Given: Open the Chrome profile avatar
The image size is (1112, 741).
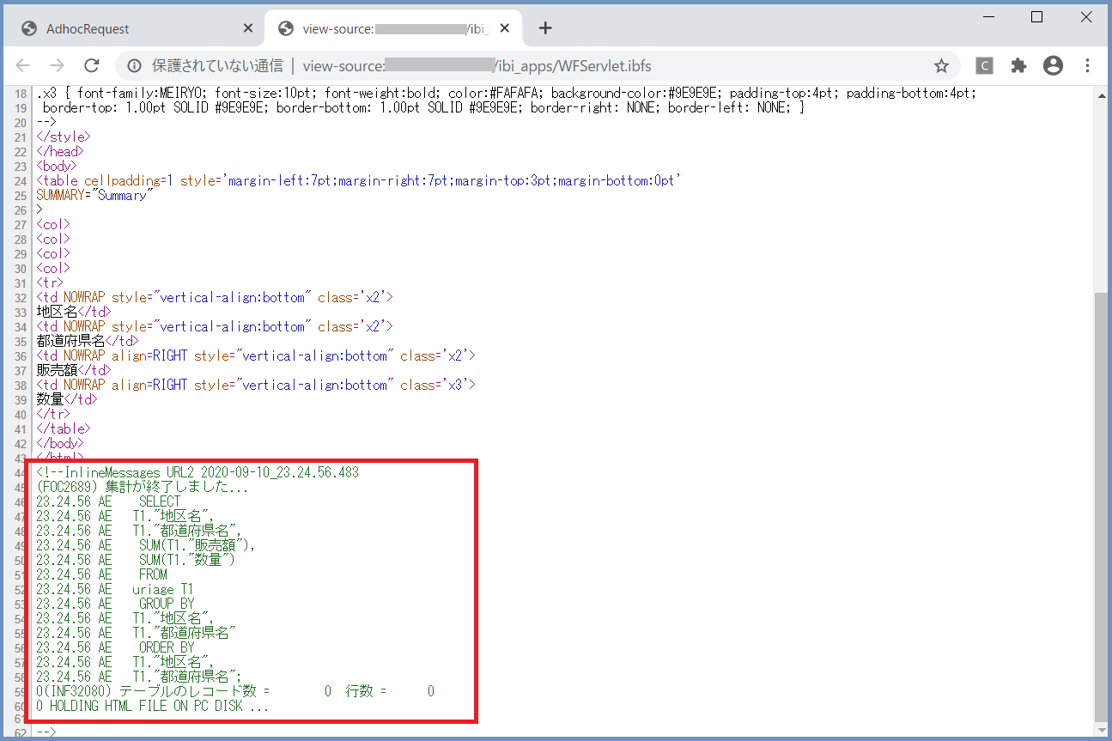Looking at the screenshot, I should [x=1053, y=65].
